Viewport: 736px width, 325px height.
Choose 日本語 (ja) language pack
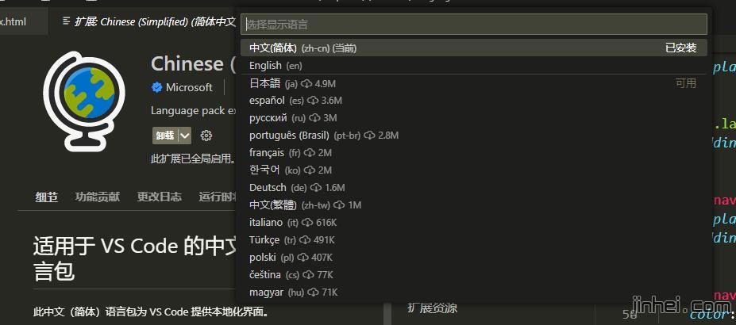[474, 83]
